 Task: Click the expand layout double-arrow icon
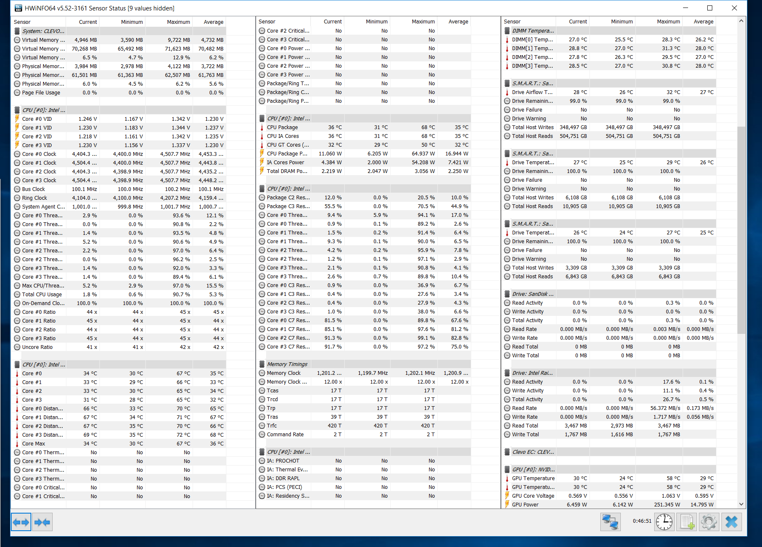[x=21, y=522]
